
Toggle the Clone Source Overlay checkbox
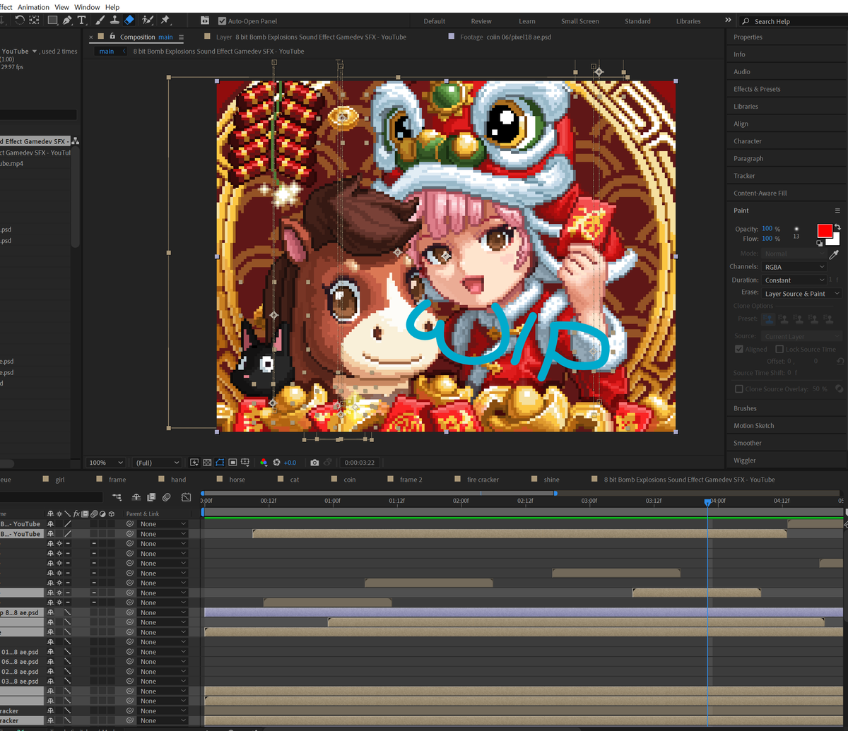(x=739, y=389)
